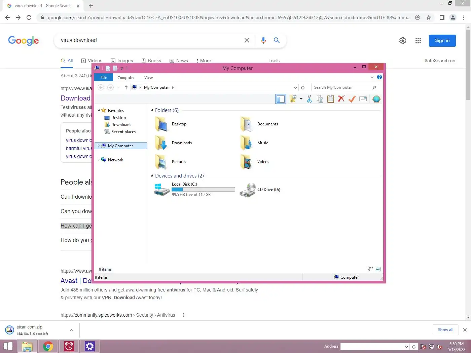
Task: Click the Rename icon in toolbar
Action: [x=363, y=99]
